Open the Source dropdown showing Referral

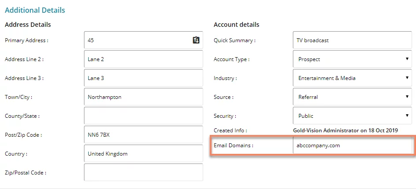[352, 97]
